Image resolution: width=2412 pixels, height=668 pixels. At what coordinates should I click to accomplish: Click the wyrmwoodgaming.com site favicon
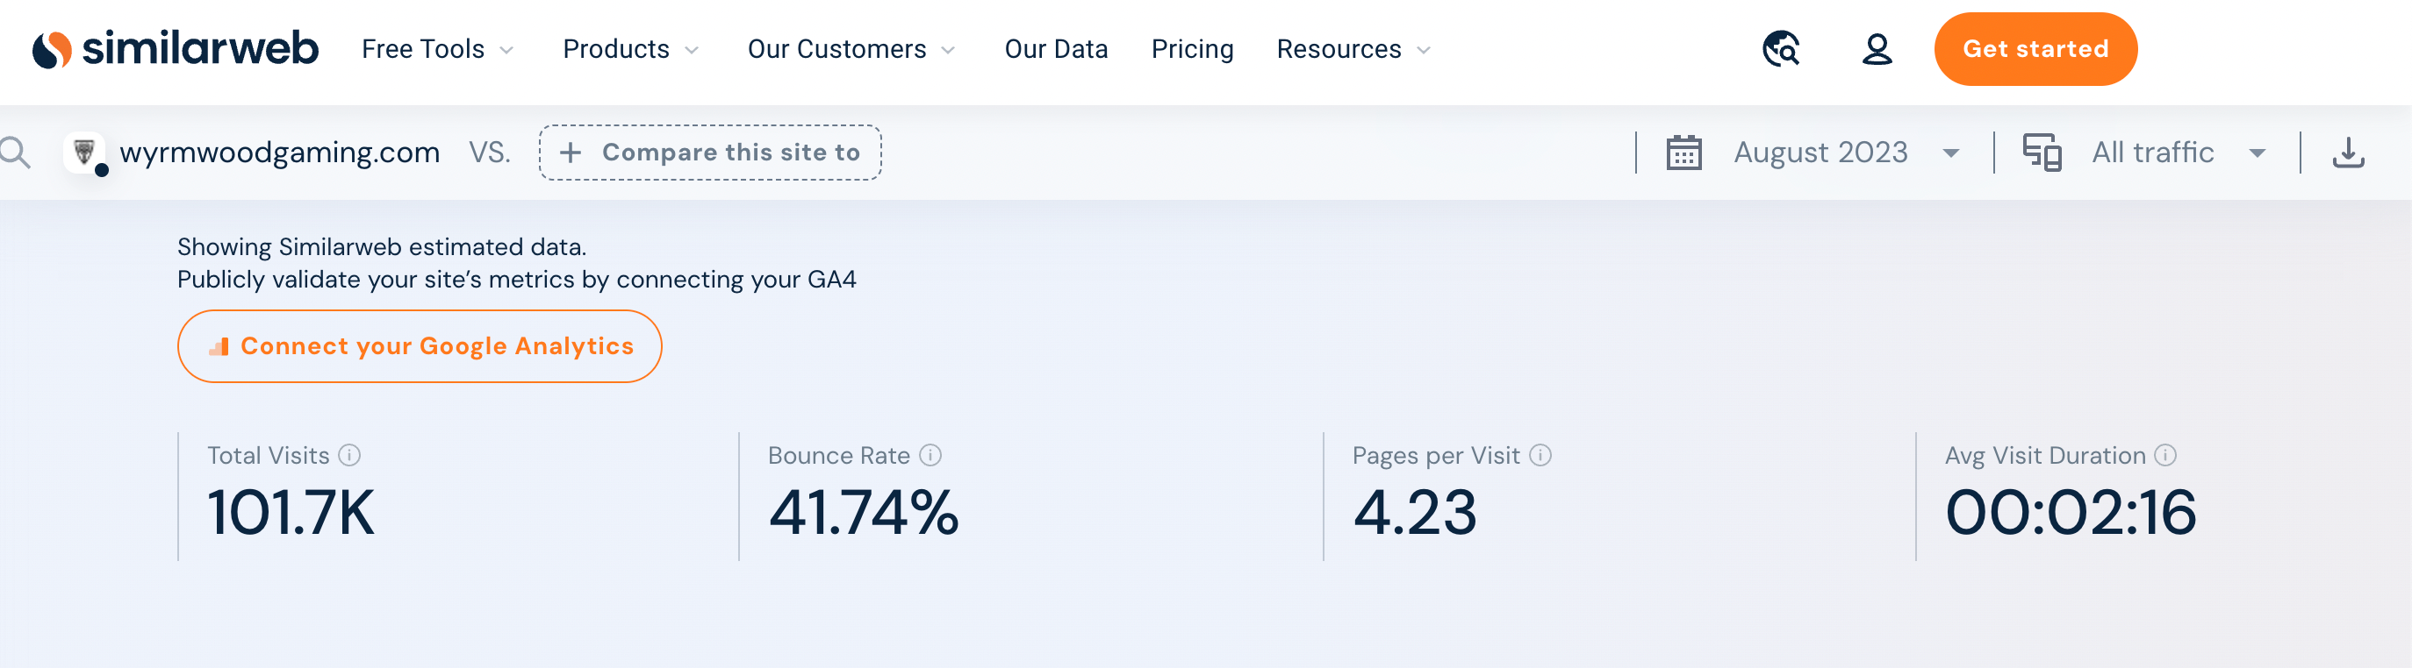tap(84, 153)
